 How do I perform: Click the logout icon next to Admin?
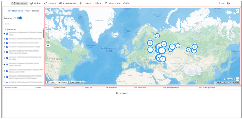228,3
